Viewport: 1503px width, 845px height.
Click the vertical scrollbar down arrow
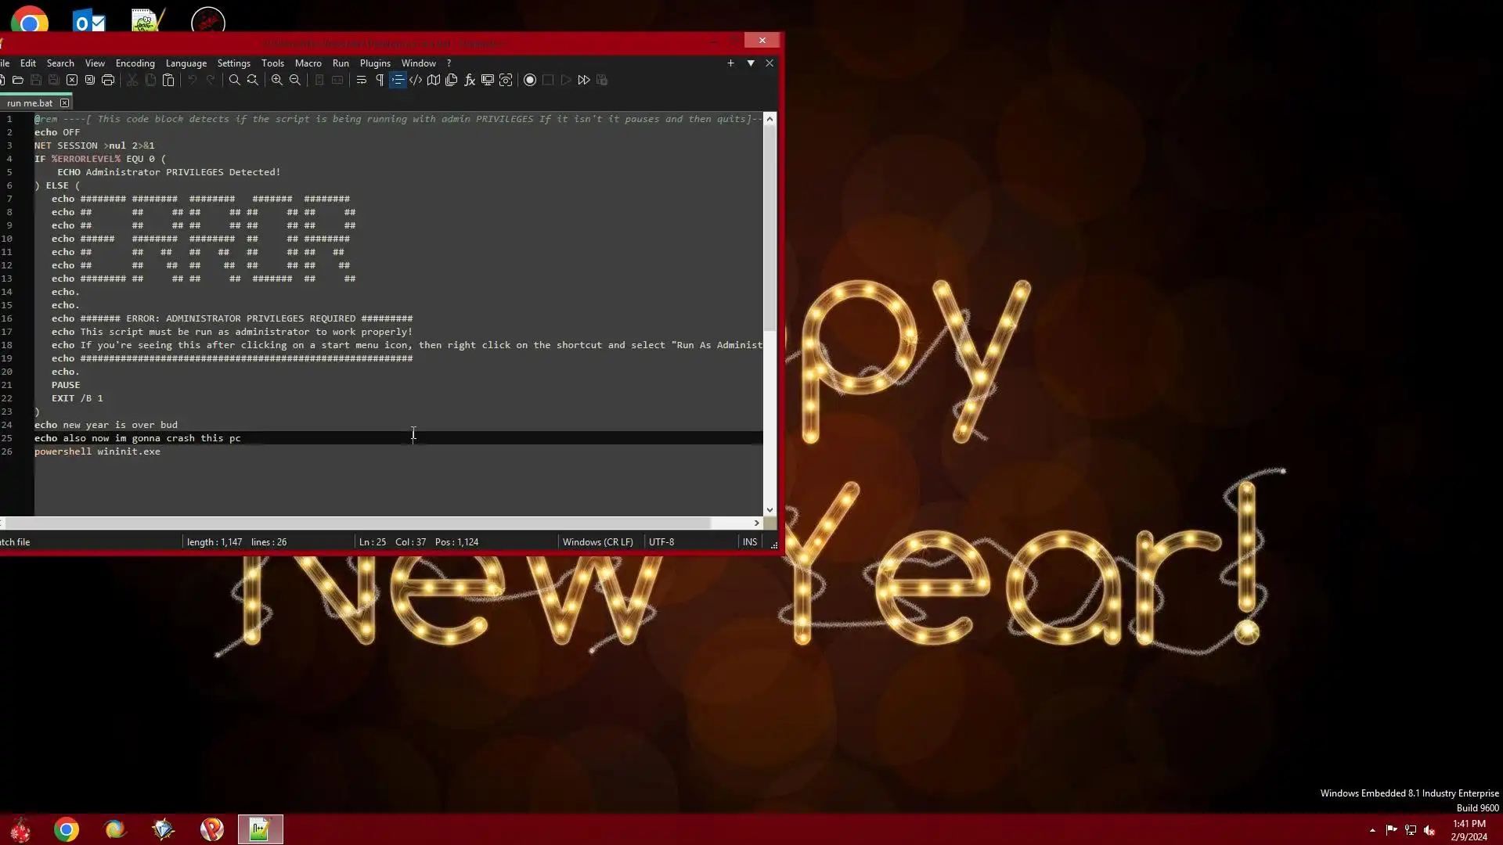click(770, 509)
